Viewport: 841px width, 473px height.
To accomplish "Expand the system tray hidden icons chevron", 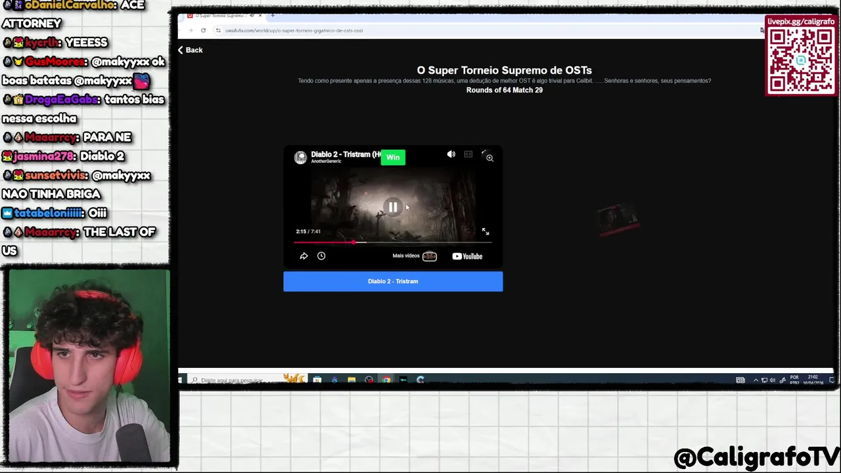I will (755, 380).
